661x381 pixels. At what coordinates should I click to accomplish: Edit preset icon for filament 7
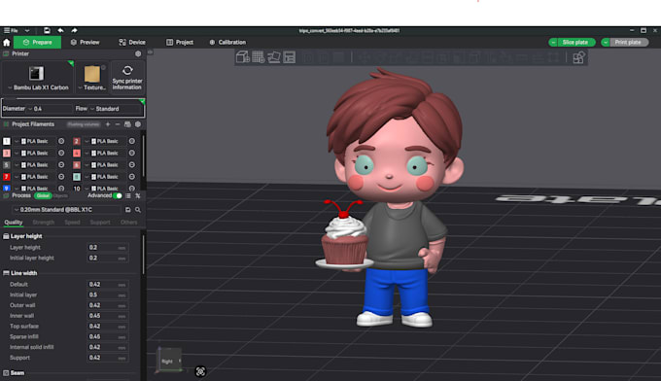(x=61, y=177)
